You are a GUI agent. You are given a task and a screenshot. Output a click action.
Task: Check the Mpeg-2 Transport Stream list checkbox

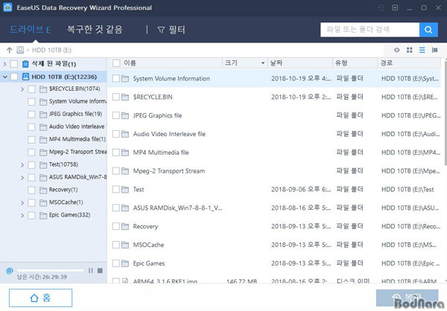116,171
